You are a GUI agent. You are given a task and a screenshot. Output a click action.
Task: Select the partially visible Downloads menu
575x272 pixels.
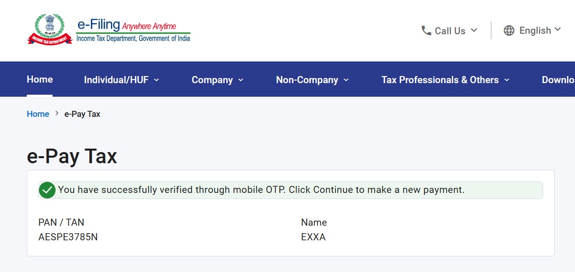point(558,80)
